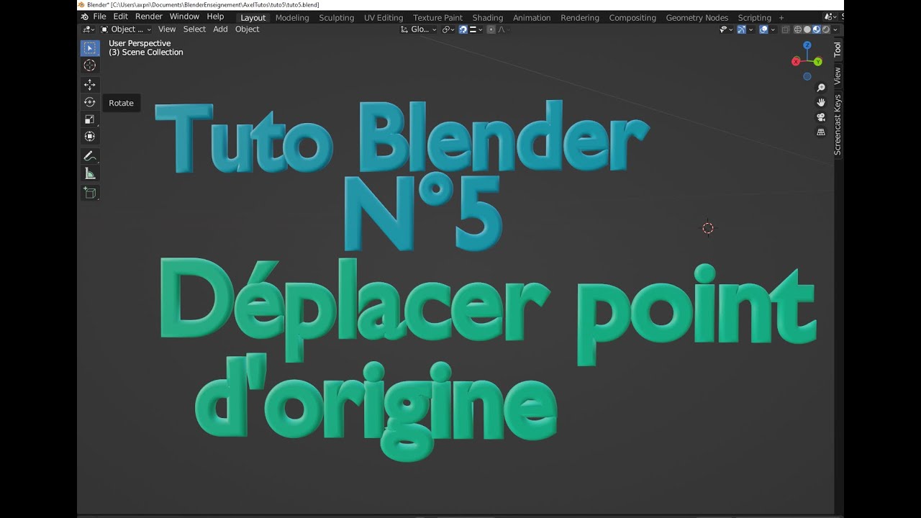
Task: Toggle snapping magnet icon
Action: [x=463, y=29]
